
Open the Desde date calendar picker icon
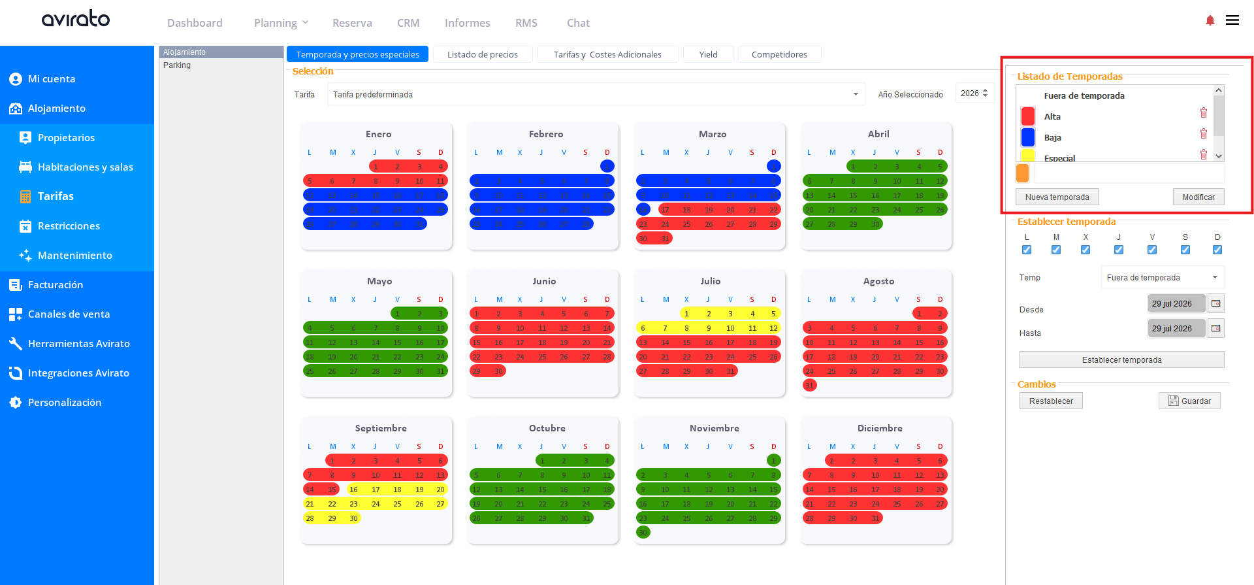[1215, 303]
